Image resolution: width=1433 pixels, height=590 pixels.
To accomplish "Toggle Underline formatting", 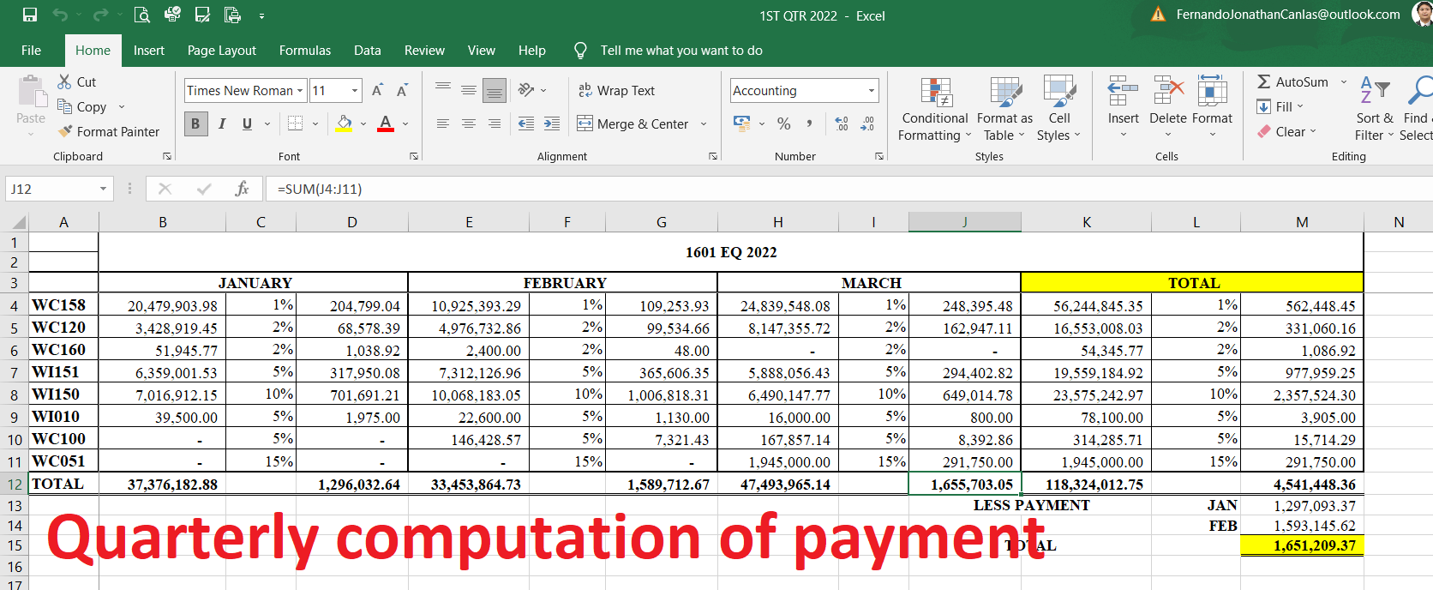I will click(247, 123).
